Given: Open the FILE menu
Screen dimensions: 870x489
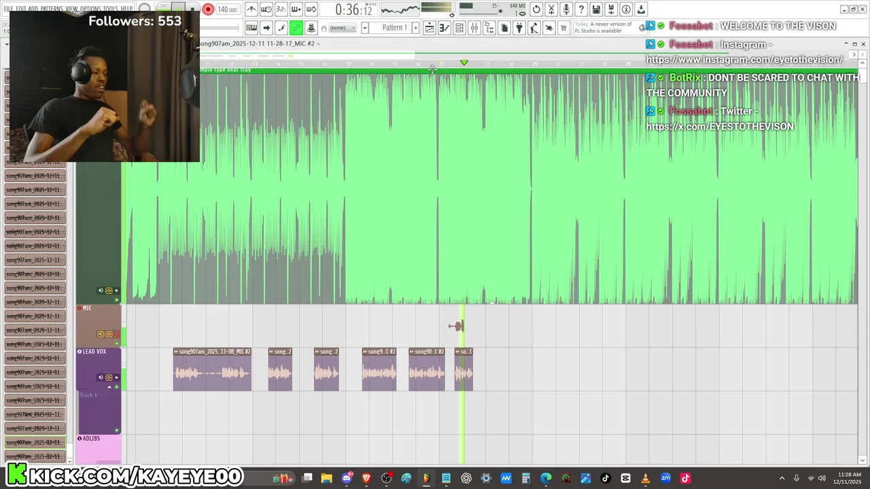Looking at the screenshot, I should [x=9, y=9].
